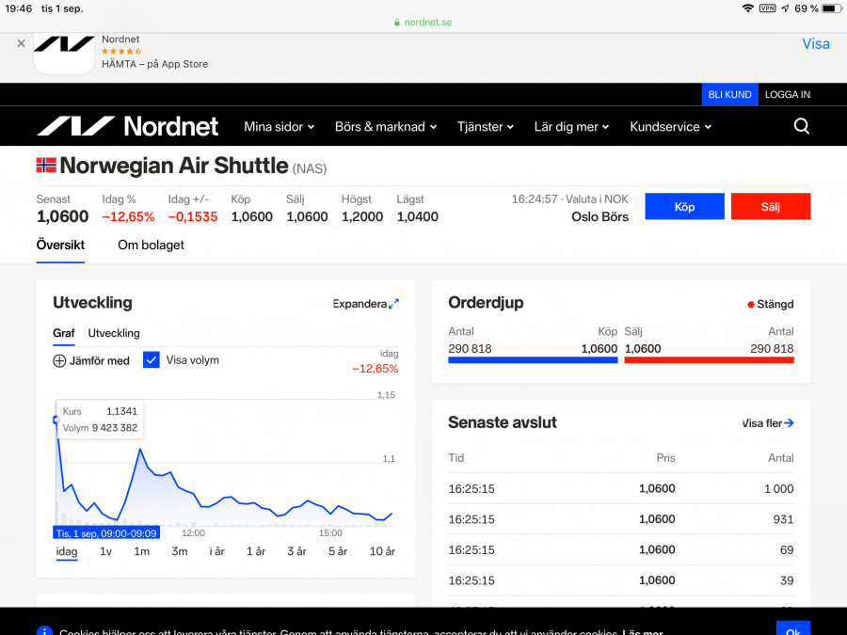Image resolution: width=847 pixels, height=635 pixels.
Task: Switch to the Om bolaget tab
Action: (151, 245)
